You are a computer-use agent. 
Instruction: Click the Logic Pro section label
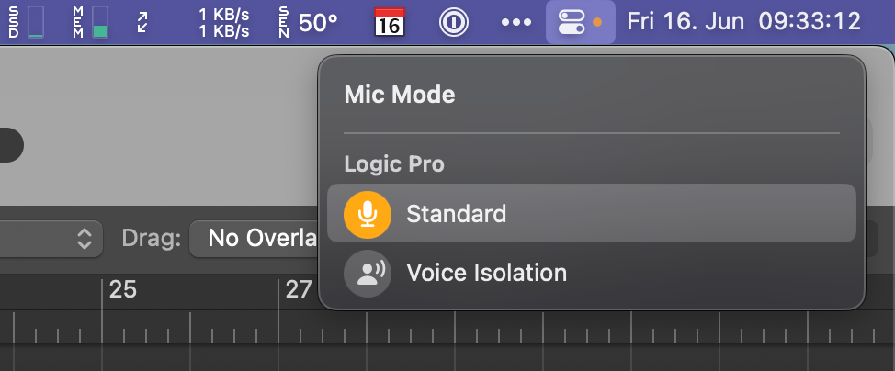394,164
